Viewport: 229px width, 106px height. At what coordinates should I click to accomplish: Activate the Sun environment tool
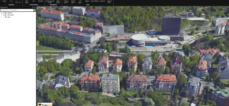(34, 1)
